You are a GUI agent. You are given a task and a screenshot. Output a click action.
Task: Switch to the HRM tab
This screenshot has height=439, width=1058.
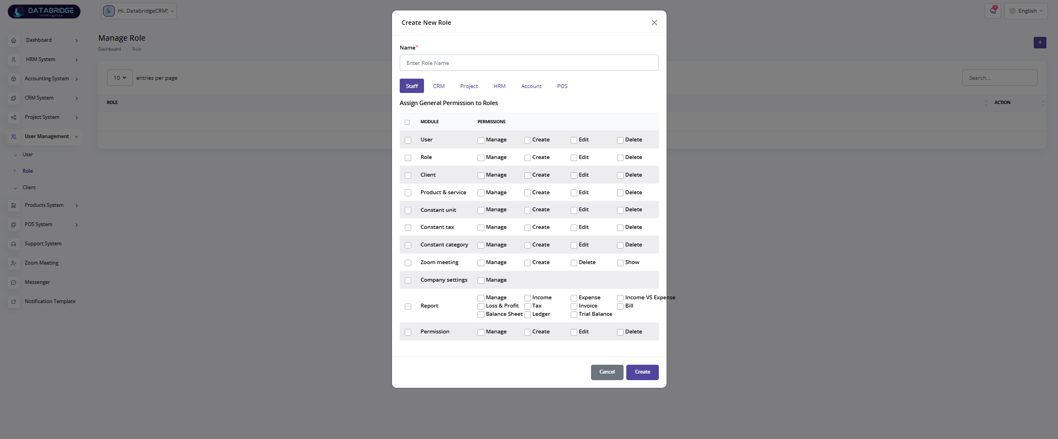coord(500,86)
